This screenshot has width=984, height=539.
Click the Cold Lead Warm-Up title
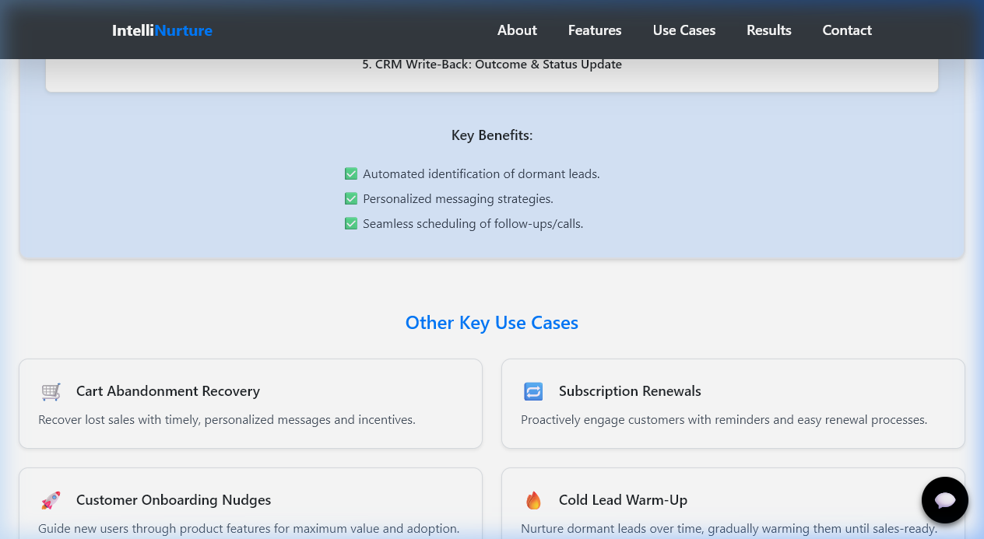pyautogui.click(x=623, y=500)
